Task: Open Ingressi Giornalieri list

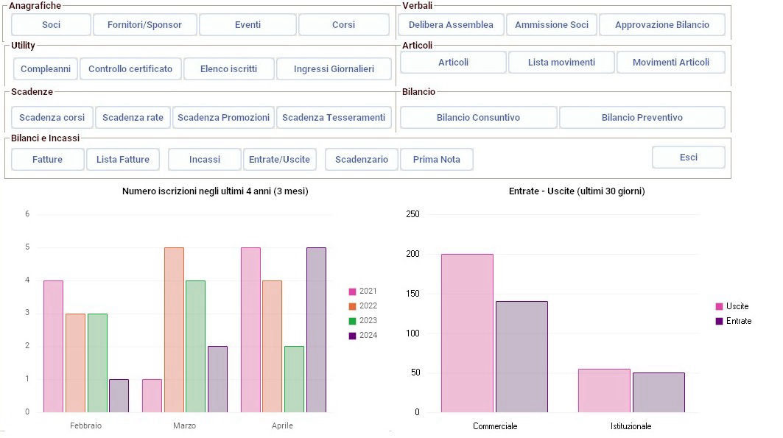Action: click(334, 69)
